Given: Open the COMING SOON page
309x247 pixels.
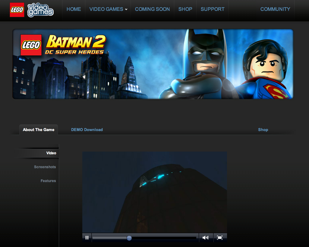Looking at the screenshot, I should (152, 9).
